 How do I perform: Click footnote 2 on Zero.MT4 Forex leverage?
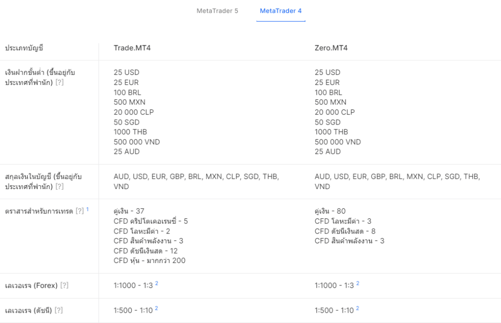358,283
